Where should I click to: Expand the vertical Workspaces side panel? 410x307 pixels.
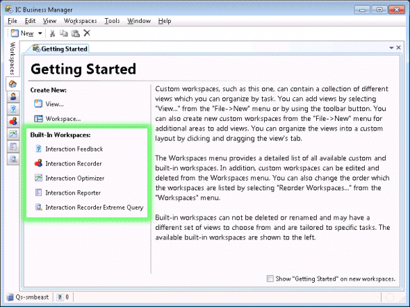pos(13,58)
